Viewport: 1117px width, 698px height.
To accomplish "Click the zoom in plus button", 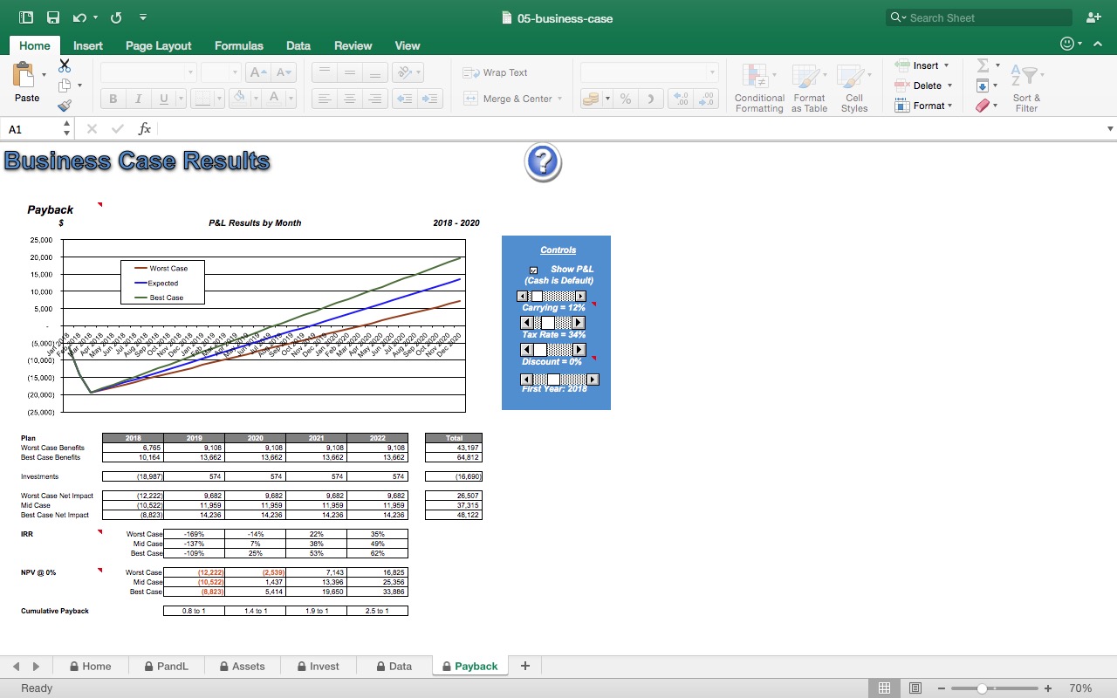I will point(1048,688).
